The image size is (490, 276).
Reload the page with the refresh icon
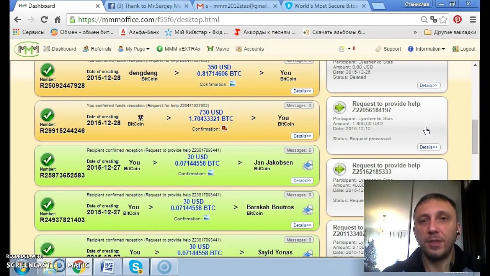(44, 20)
